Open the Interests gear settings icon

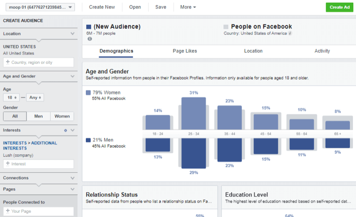(x=65, y=130)
